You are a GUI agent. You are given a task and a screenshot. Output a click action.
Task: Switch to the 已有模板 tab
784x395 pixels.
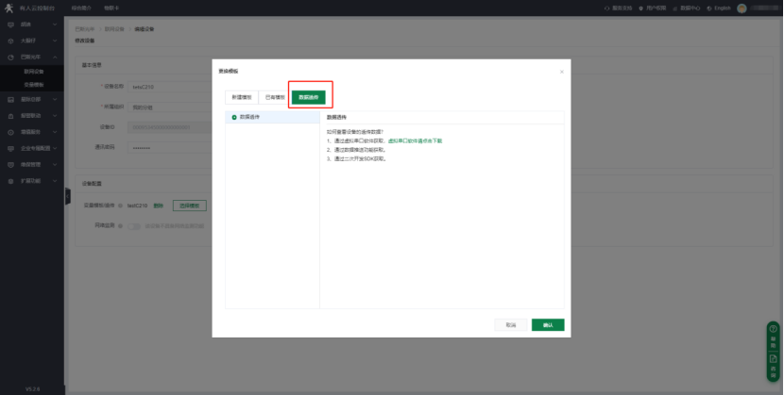click(274, 97)
